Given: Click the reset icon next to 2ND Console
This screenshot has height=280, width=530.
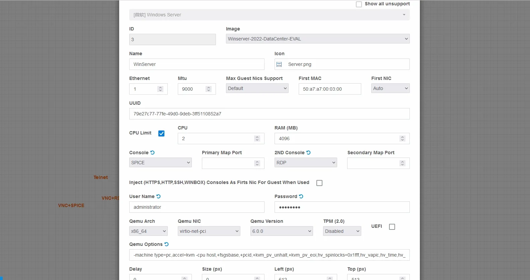Looking at the screenshot, I should tap(308, 153).
